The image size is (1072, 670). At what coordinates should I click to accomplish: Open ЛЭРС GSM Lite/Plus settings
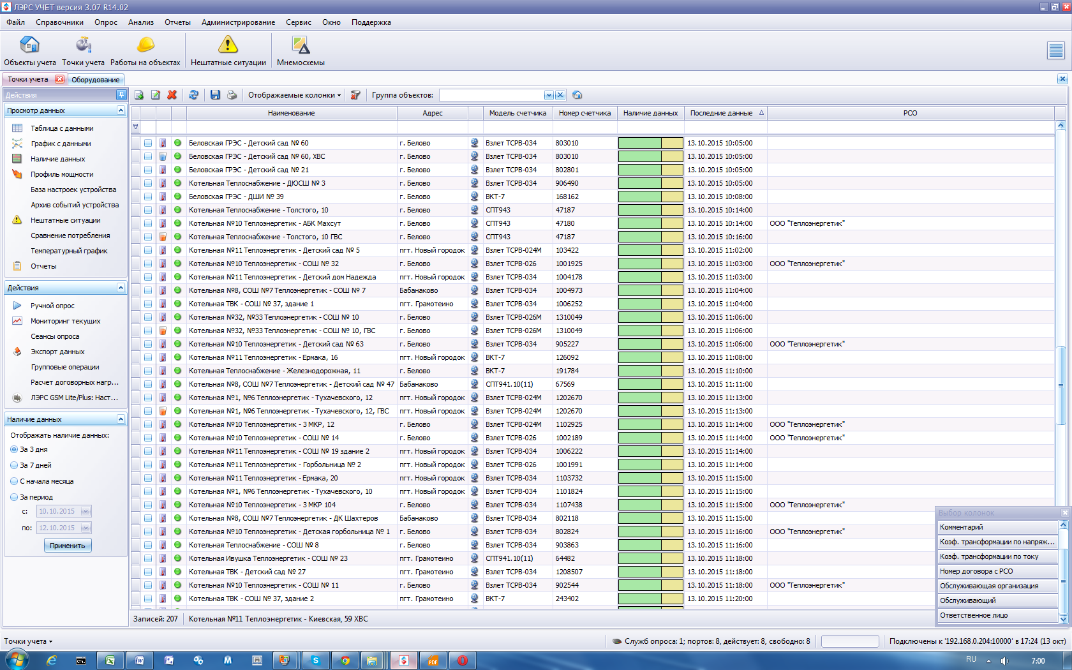[x=75, y=398]
